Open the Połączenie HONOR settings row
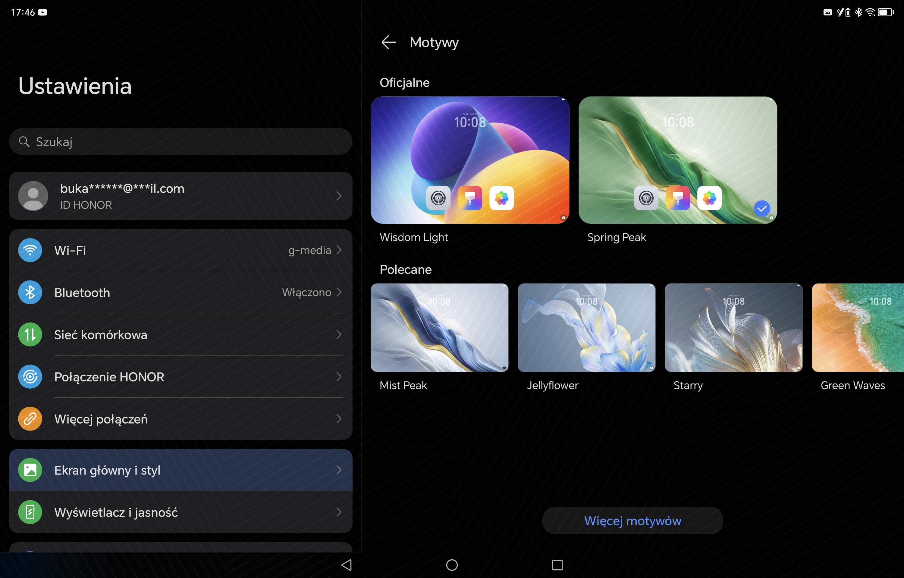The width and height of the screenshot is (904, 578). [181, 376]
